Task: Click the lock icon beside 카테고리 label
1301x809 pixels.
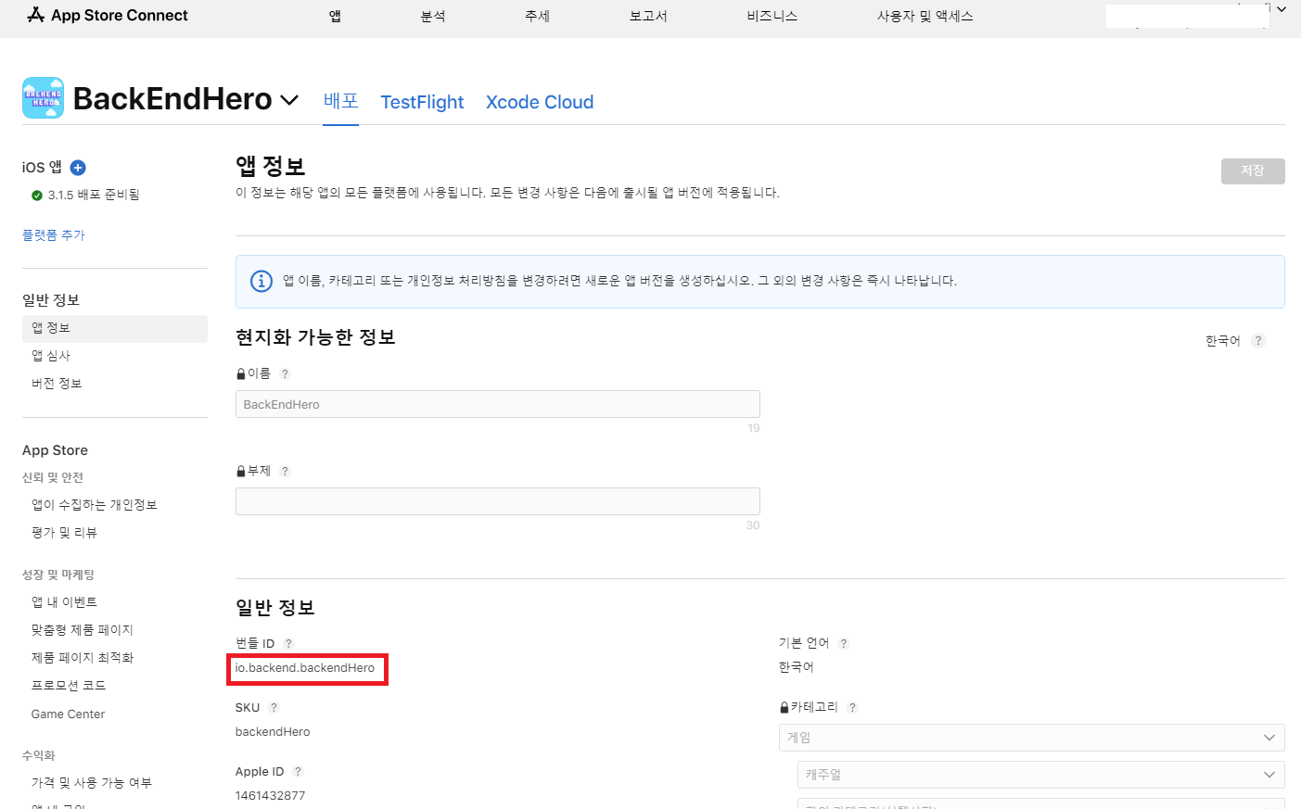Action: tap(784, 708)
